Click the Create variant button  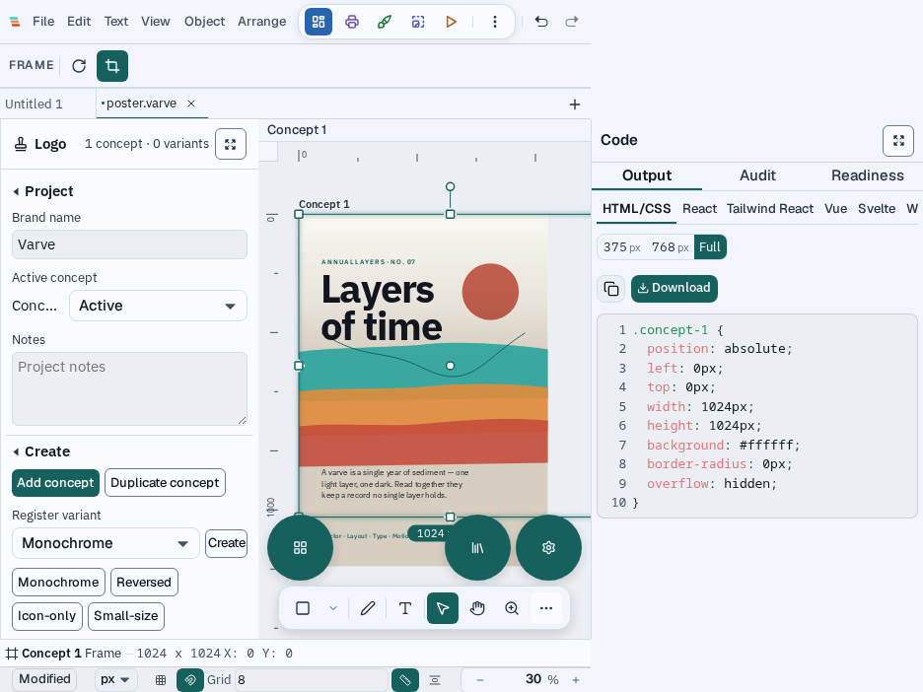(227, 543)
